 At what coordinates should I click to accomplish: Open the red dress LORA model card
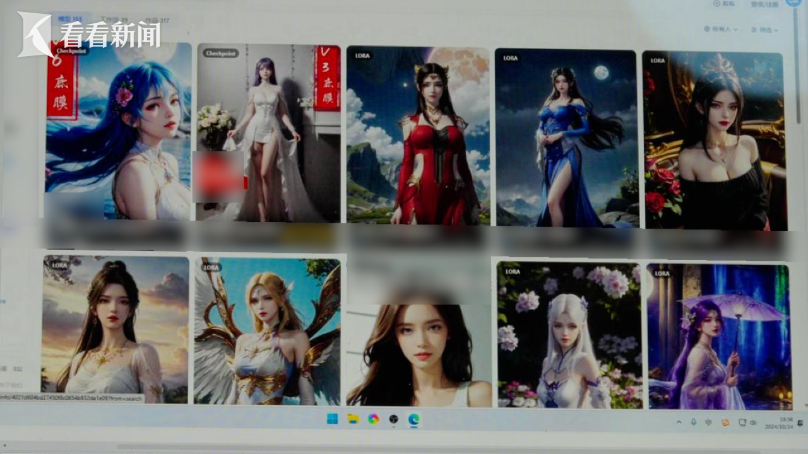pyautogui.click(x=418, y=136)
